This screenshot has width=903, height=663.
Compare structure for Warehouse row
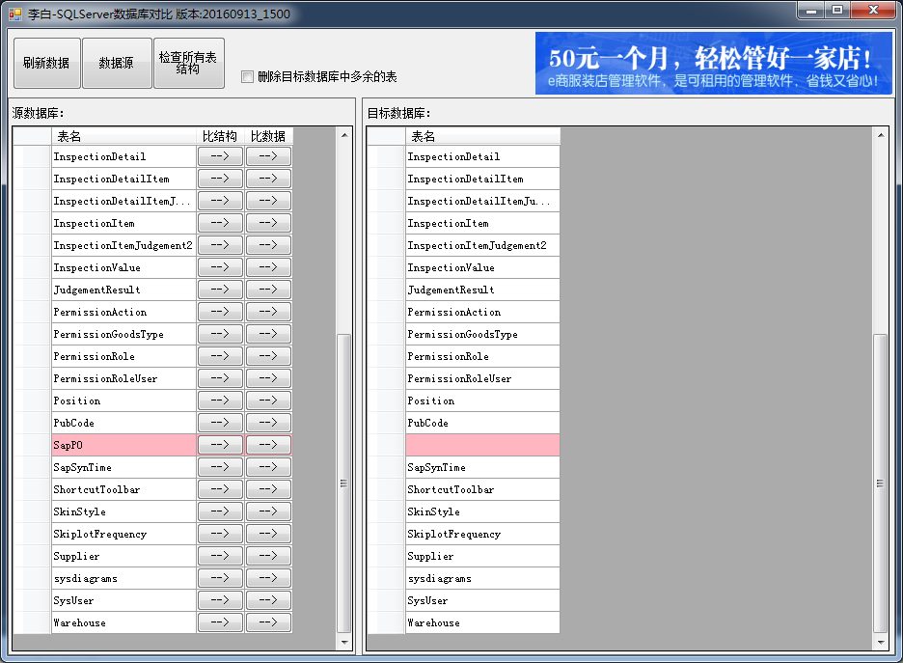click(220, 622)
